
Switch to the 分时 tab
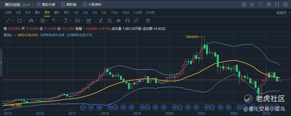(8, 13)
